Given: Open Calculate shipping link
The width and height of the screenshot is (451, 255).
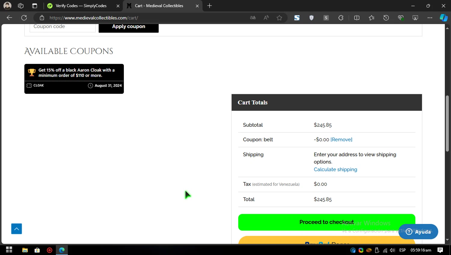Looking at the screenshot, I should tap(335, 169).
